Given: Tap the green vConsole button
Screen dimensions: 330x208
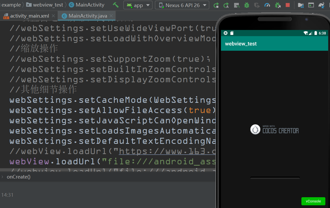Looking at the screenshot, I should (313, 201).
